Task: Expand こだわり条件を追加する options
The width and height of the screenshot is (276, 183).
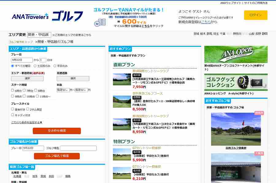Action: [27, 122]
